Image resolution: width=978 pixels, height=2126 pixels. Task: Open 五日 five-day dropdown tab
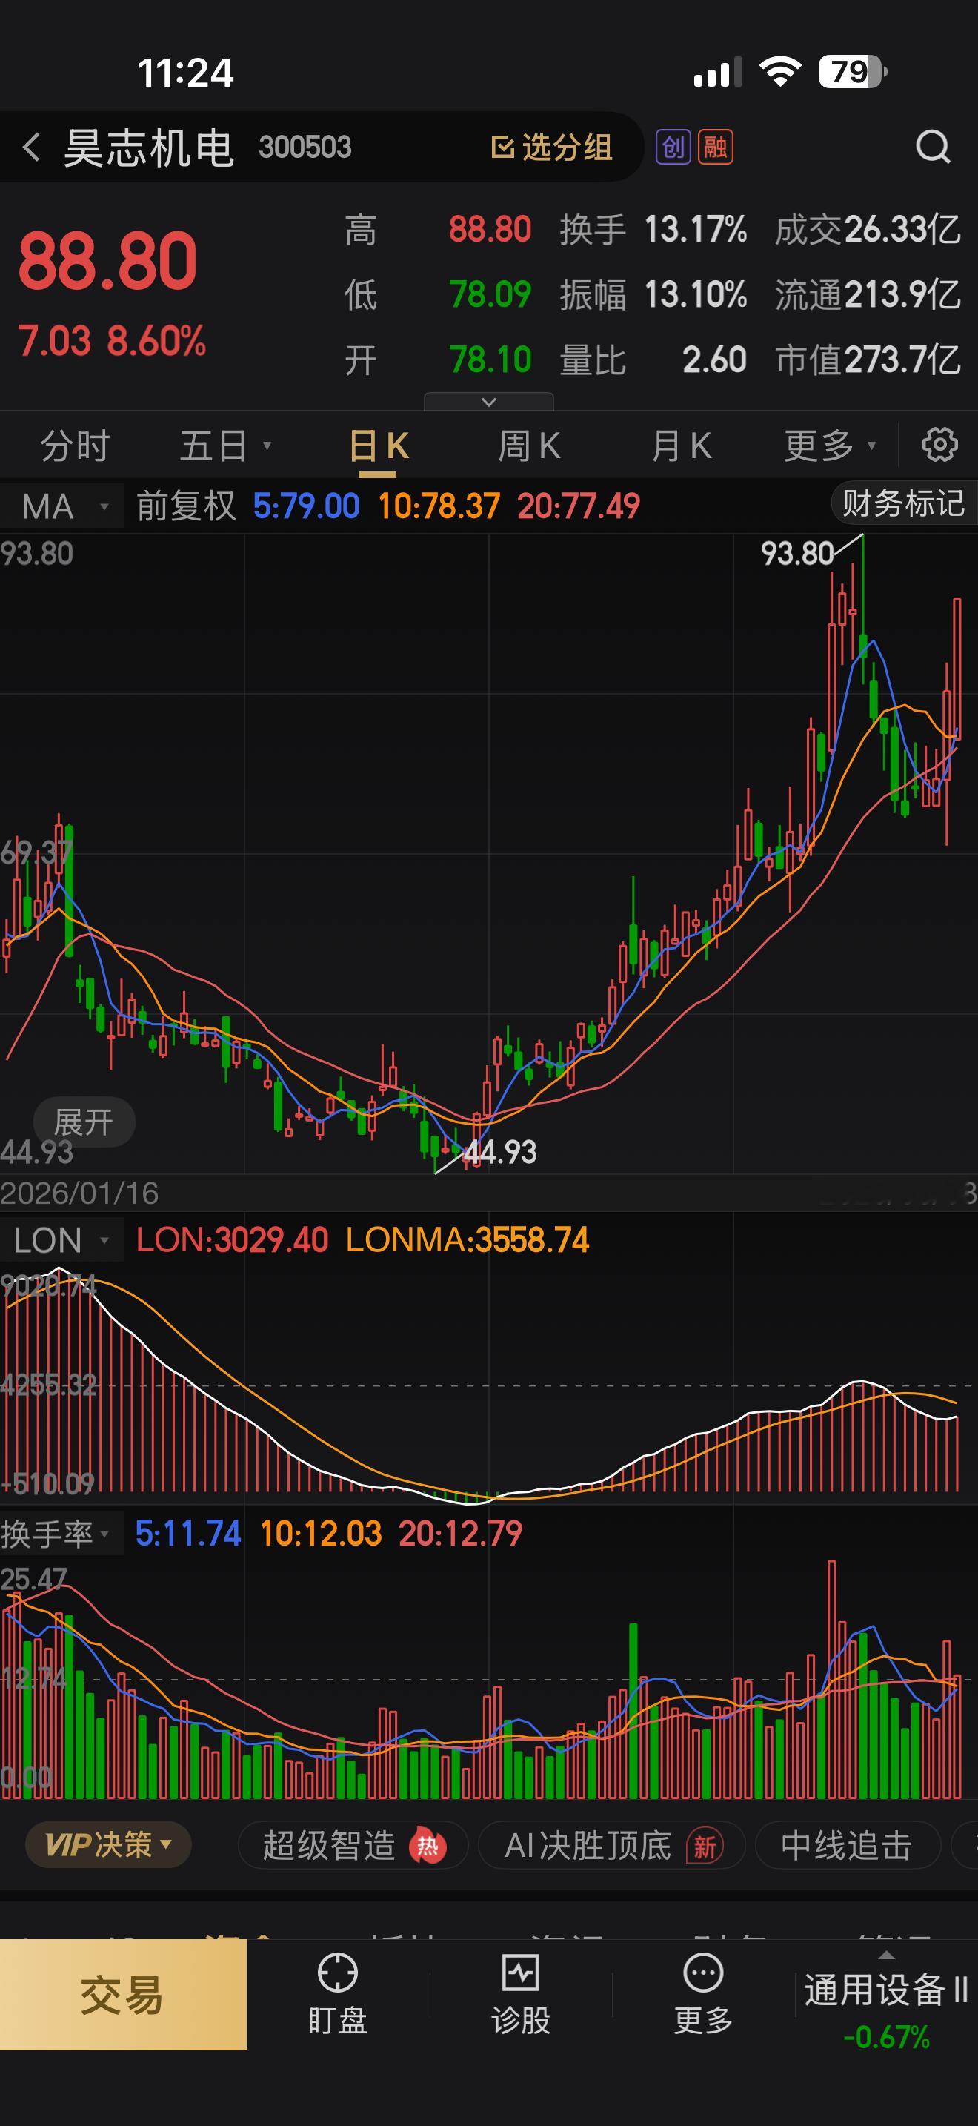pos(224,446)
